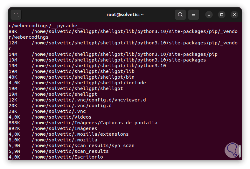Screen dimensions: 250x169
Task: Open the hamburger main menu
Action: [x=194, y=15]
